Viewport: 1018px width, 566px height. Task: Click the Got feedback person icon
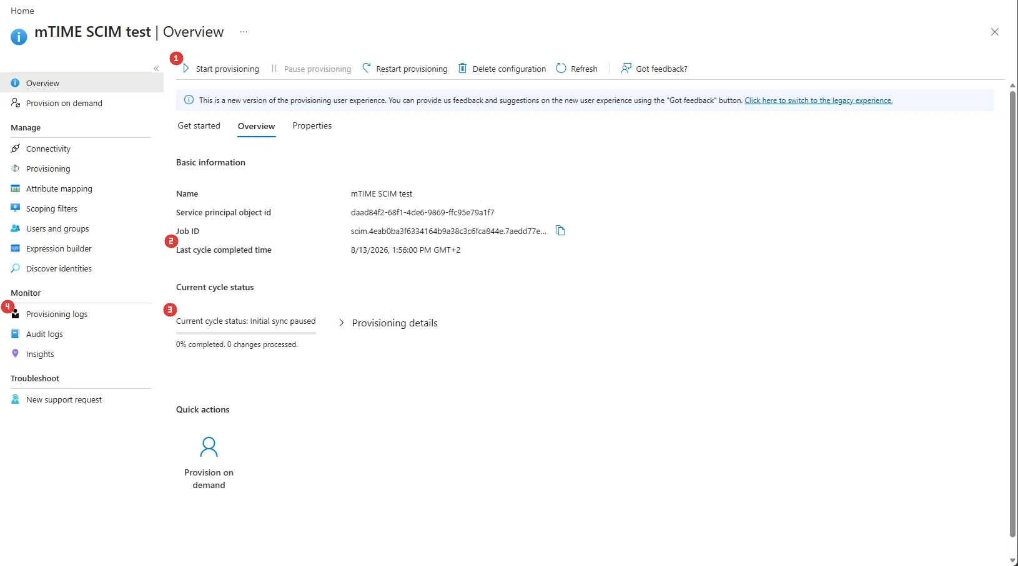coord(626,68)
